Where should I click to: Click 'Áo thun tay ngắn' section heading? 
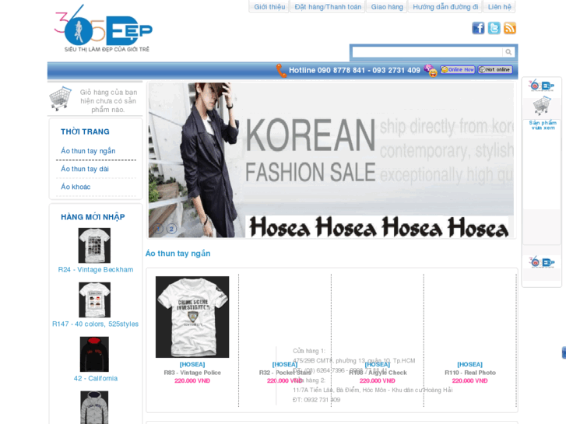click(x=178, y=254)
